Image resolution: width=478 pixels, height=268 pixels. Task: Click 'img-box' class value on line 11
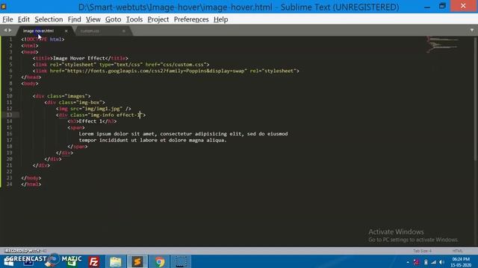click(89, 103)
